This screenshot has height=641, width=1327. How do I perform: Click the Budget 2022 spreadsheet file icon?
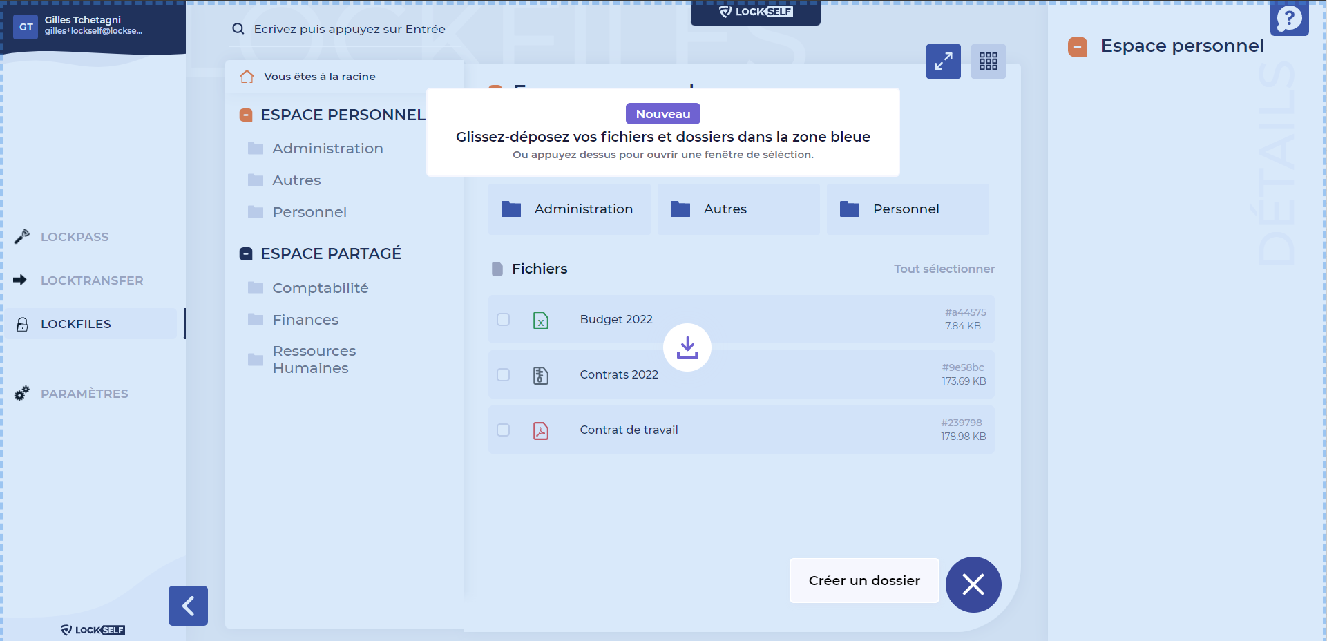click(541, 320)
